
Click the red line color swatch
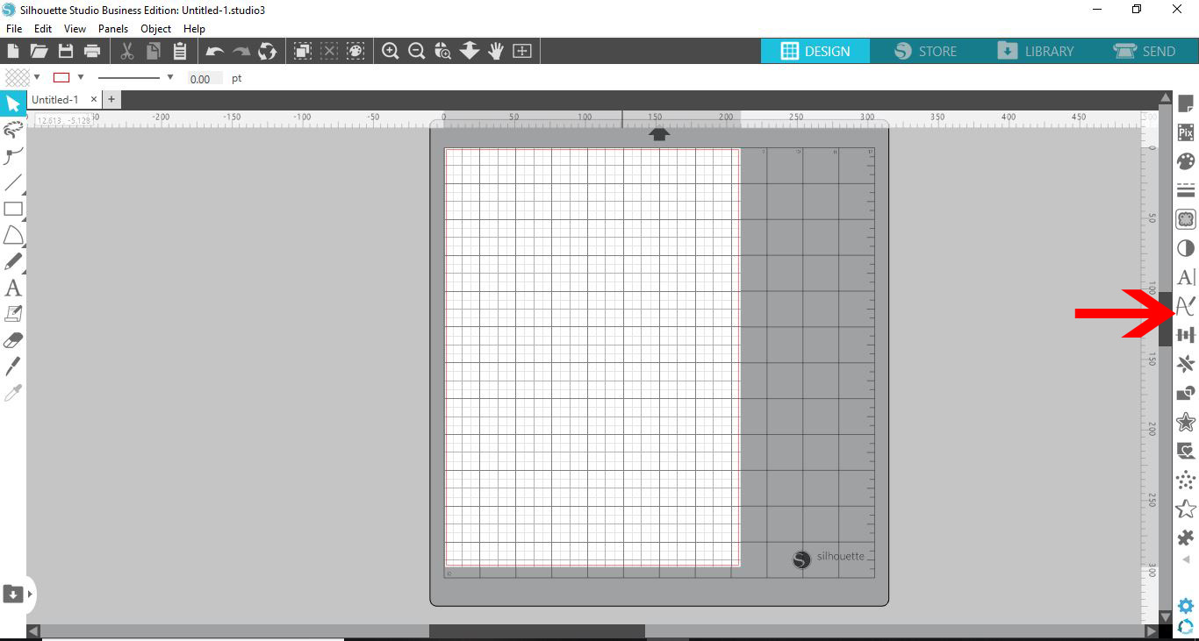click(x=61, y=77)
